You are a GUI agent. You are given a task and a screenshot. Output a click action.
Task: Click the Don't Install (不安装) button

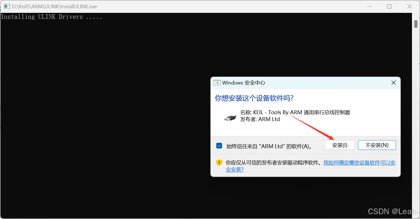point(377,145)
